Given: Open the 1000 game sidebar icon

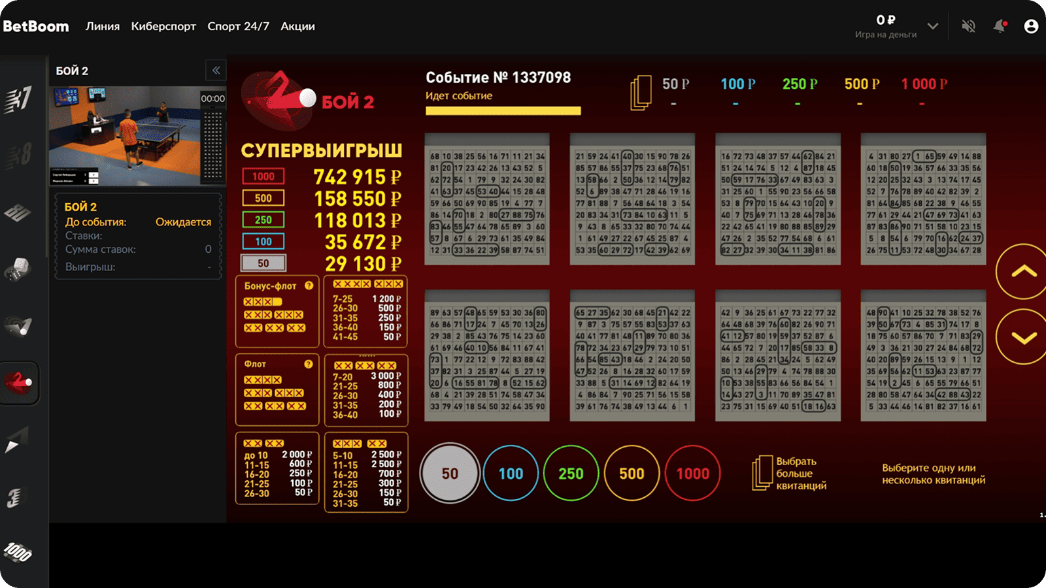Looking at the screenshot, I should [18, 553].
